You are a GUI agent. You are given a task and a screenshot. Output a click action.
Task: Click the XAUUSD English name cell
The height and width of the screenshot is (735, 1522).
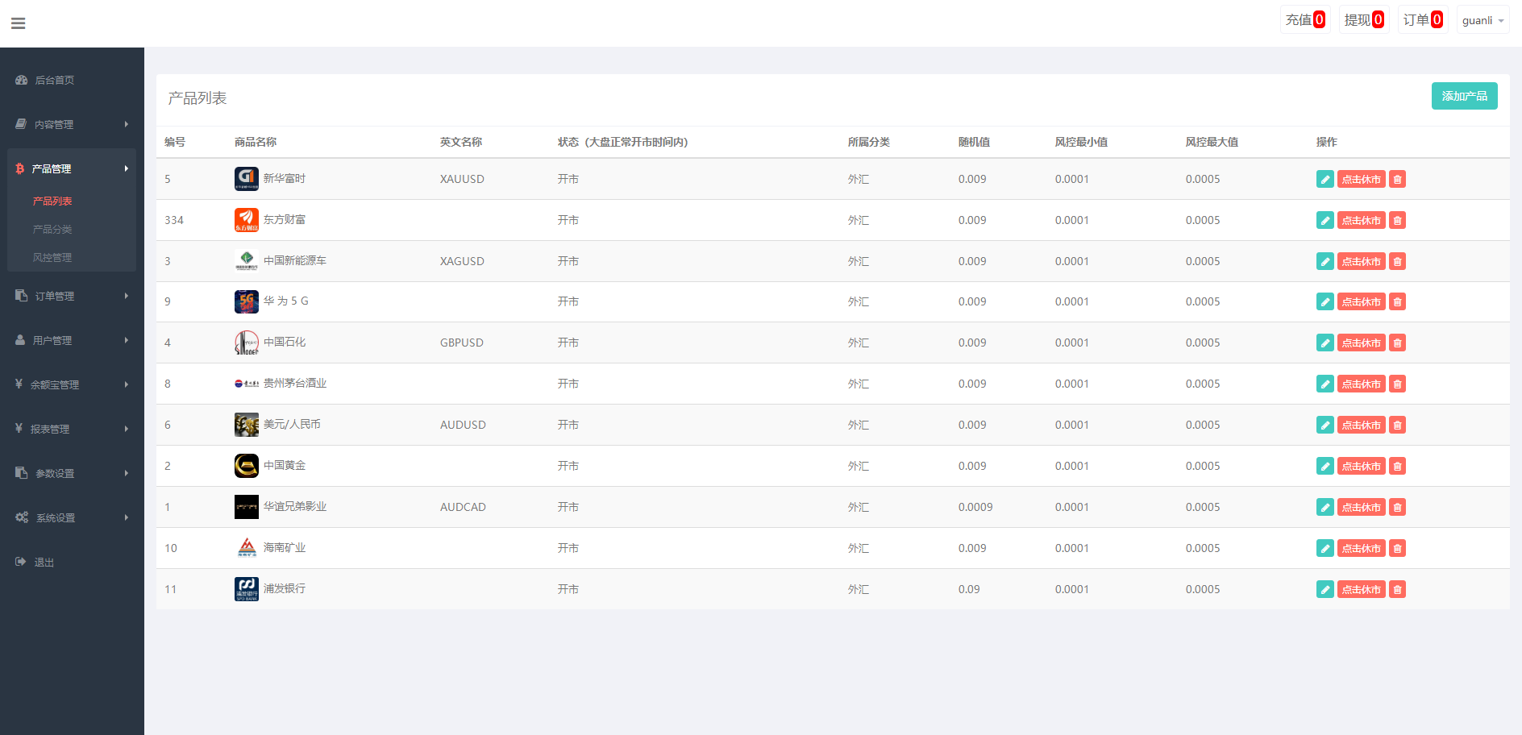462,179
